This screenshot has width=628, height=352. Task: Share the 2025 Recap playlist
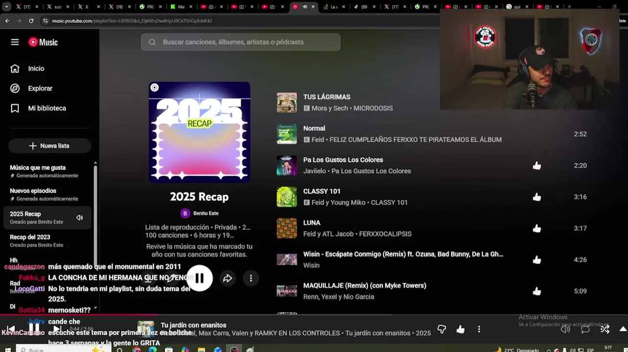click(228, 278)
